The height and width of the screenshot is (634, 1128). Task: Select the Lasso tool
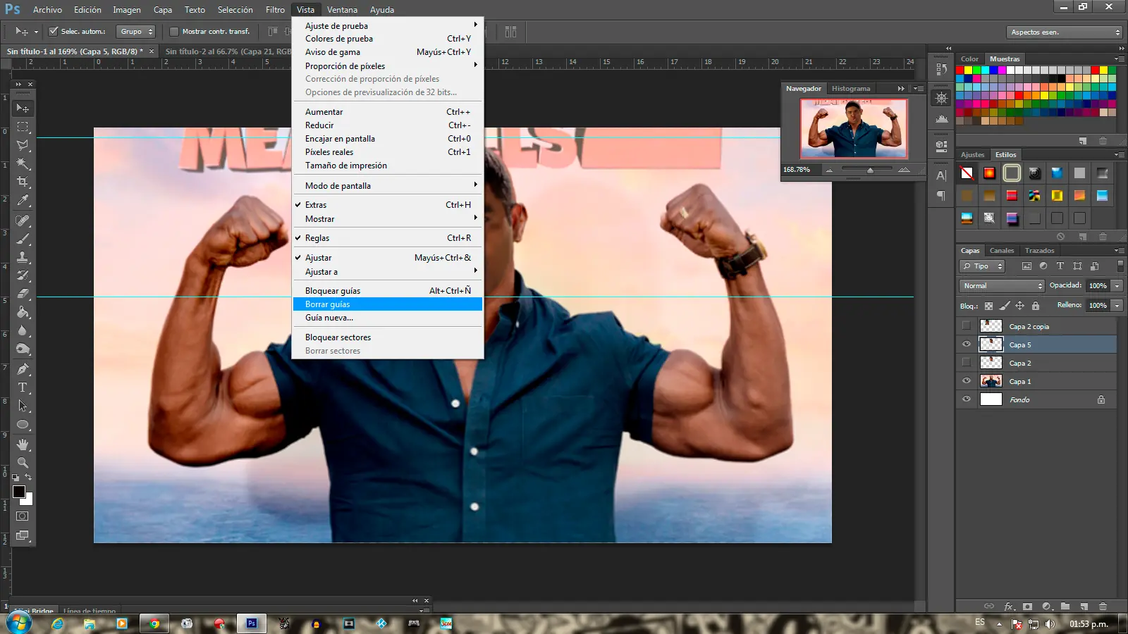pyautogui.click(x=23, y=145)
